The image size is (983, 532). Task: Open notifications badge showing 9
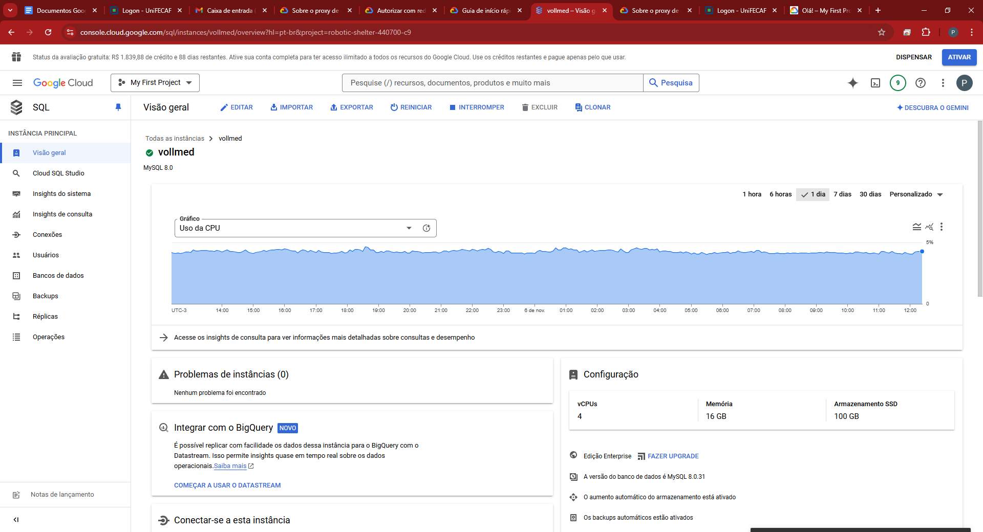pos(898,83)
